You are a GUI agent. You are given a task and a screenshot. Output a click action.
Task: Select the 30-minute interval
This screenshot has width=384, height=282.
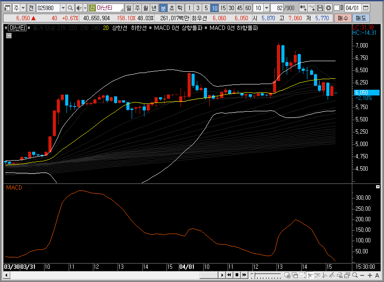point(232,8)
